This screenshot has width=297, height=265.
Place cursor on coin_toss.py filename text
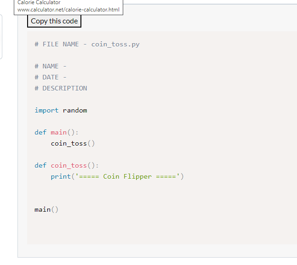tap(115, 45)
